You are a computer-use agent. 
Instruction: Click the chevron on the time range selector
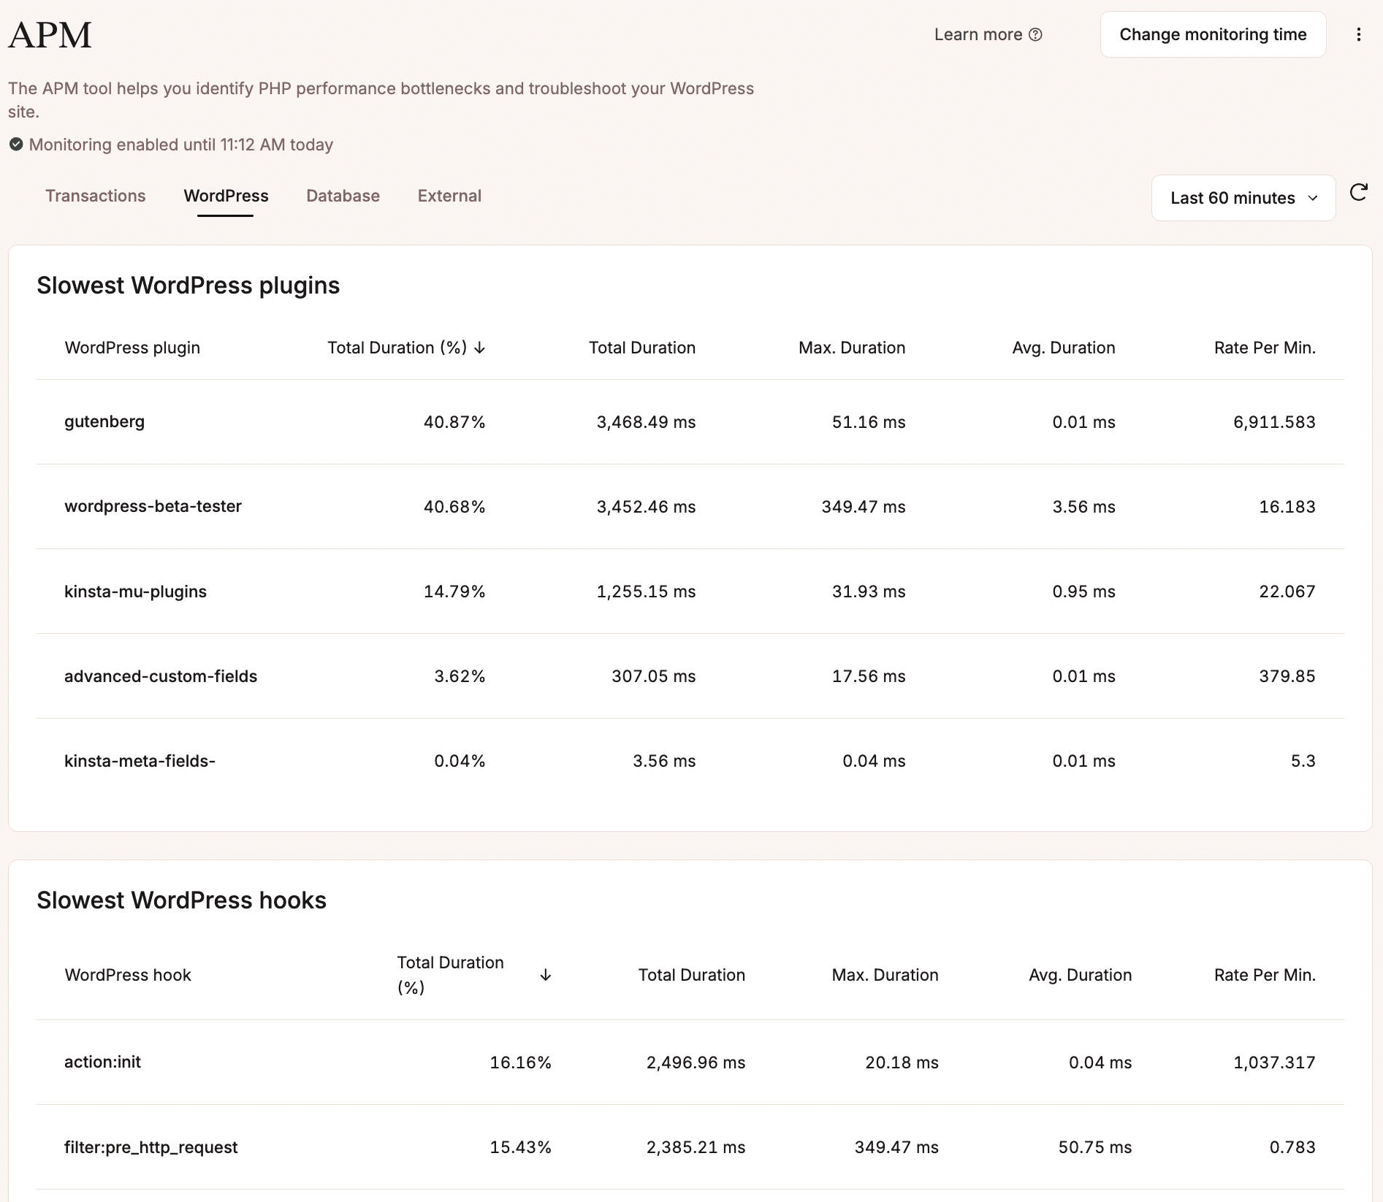(1311, 199)
